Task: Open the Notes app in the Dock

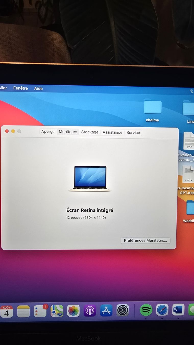Action: [x=23, y=311]
